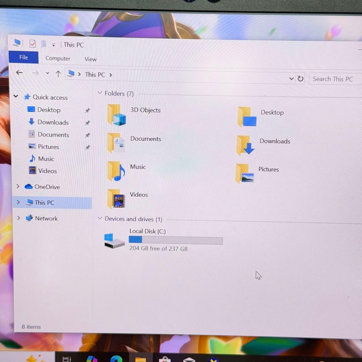This screenshot has width=362, height=362.
Task: Open Microsoft Store from the taskbar
Action: [164, 359]
